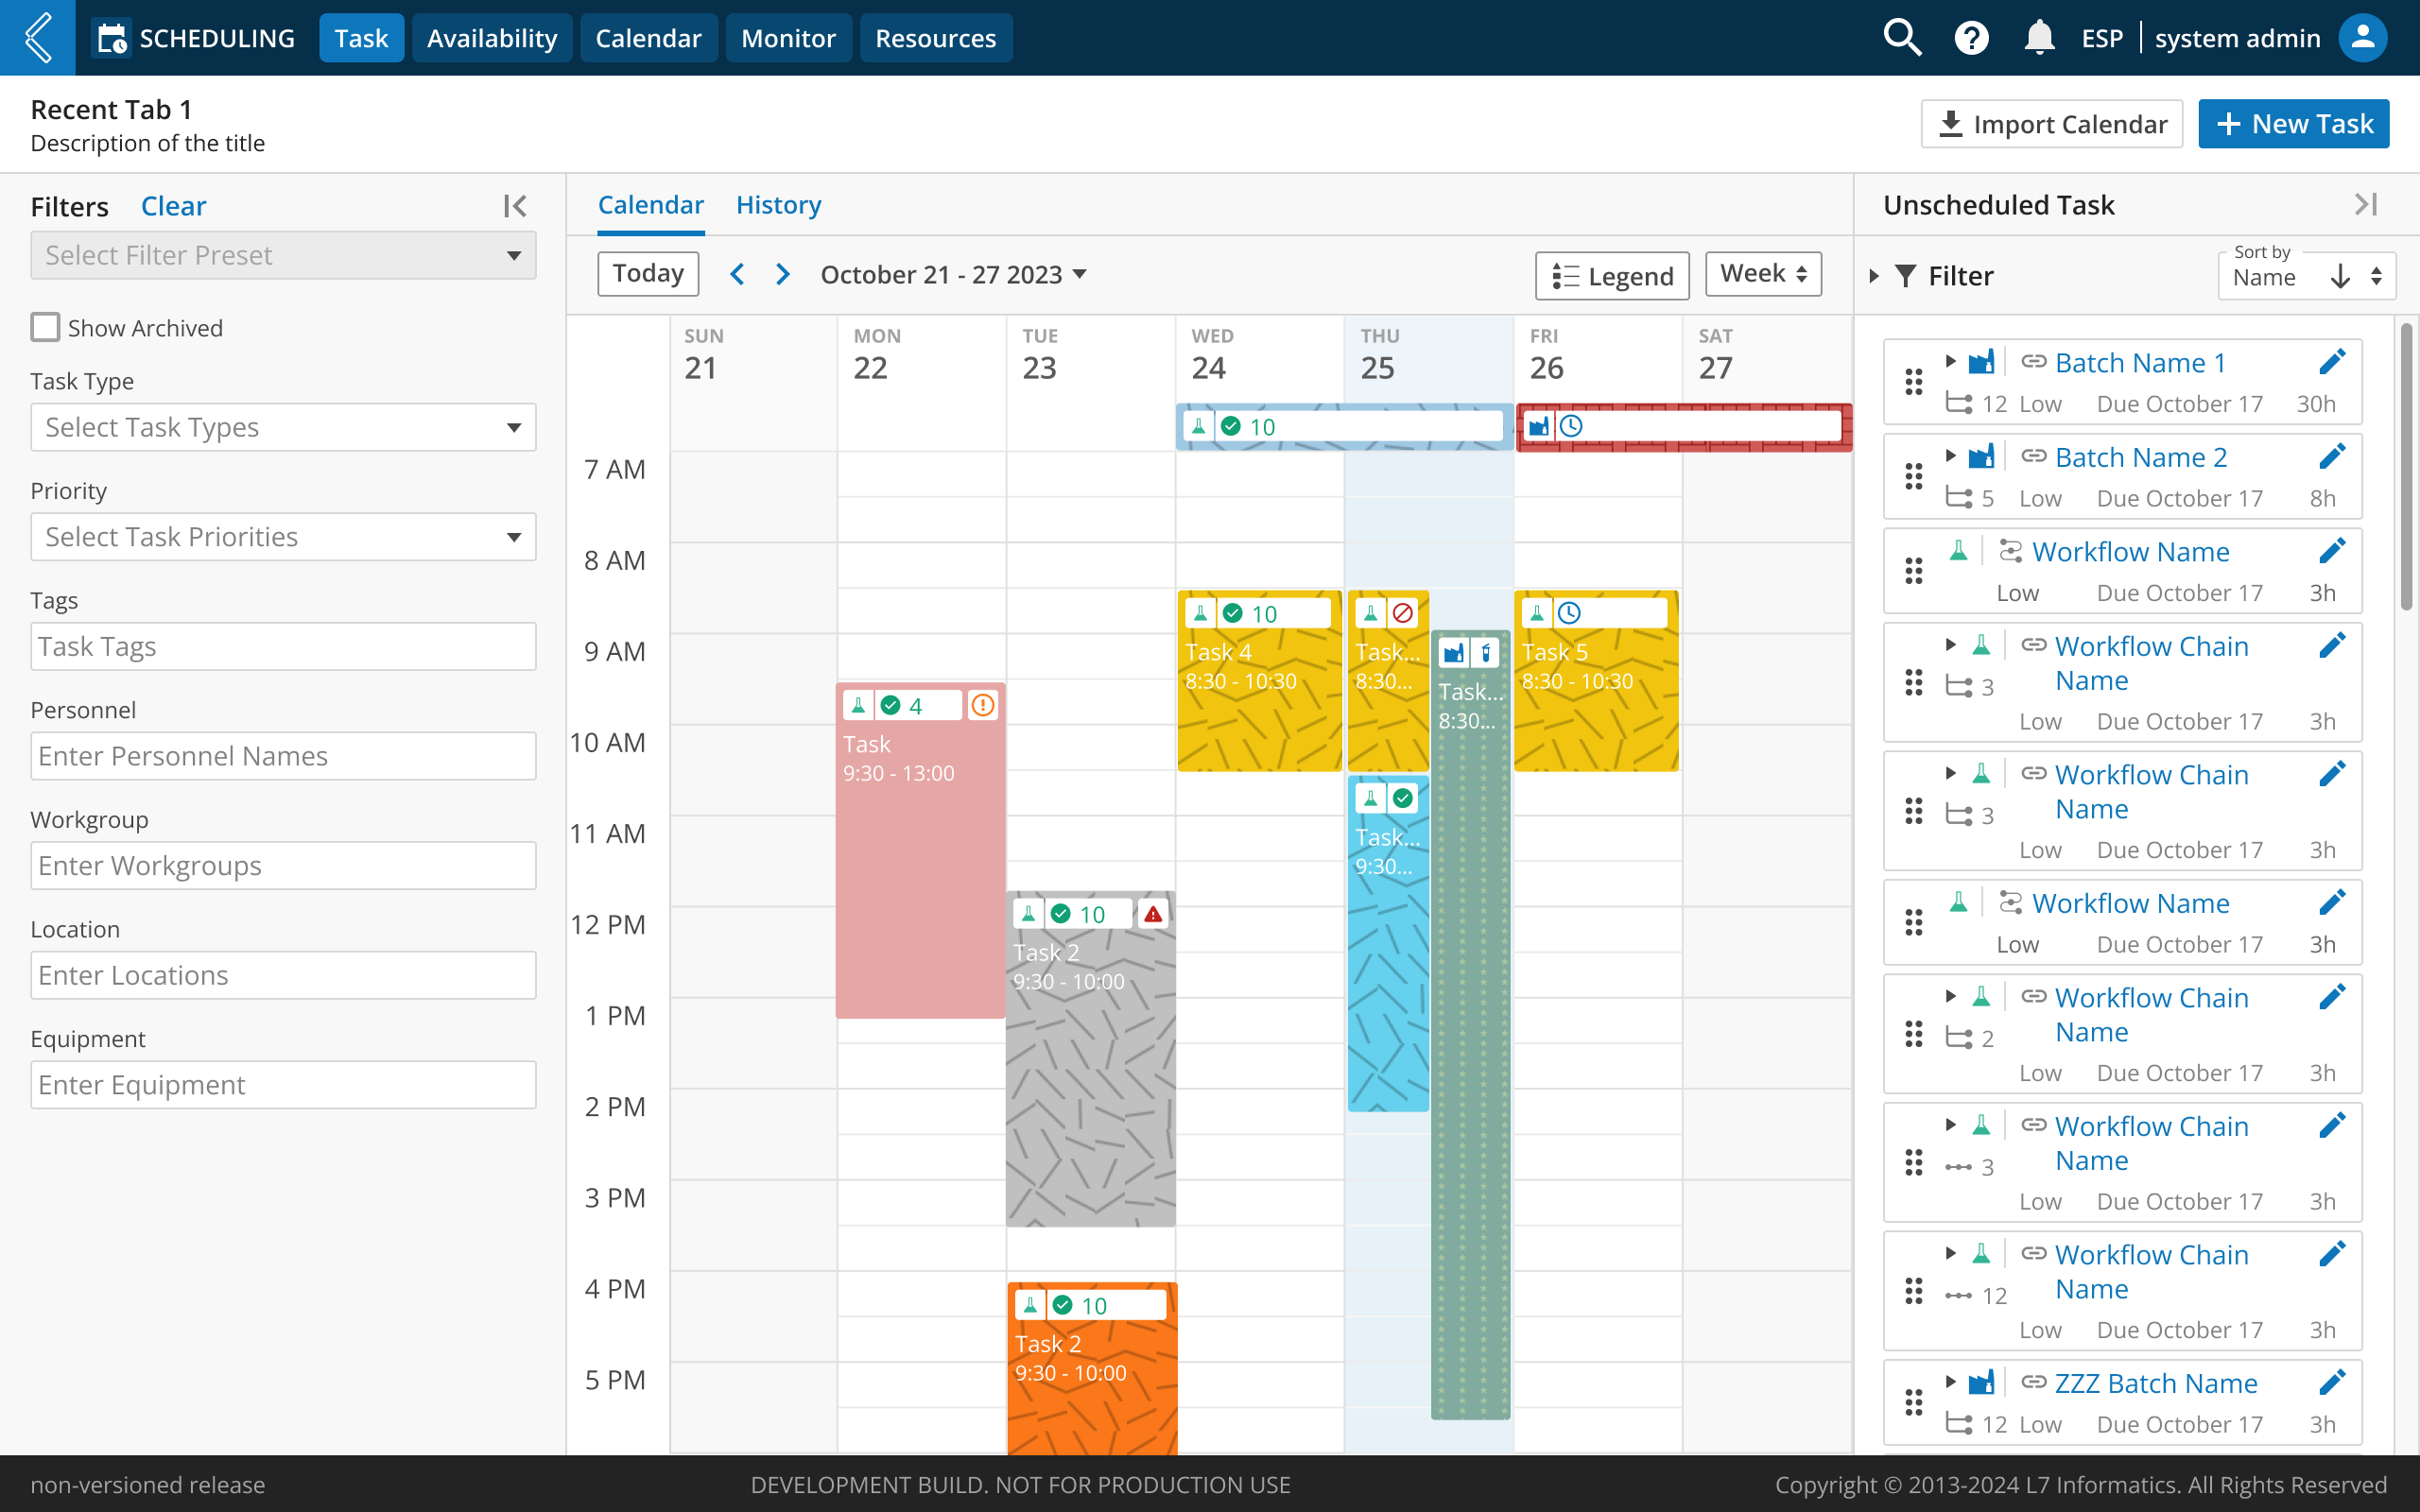Expand the Batch Name 1 item
The height and width of the screenshot is (1512, 2420).
coord(1950,361)
